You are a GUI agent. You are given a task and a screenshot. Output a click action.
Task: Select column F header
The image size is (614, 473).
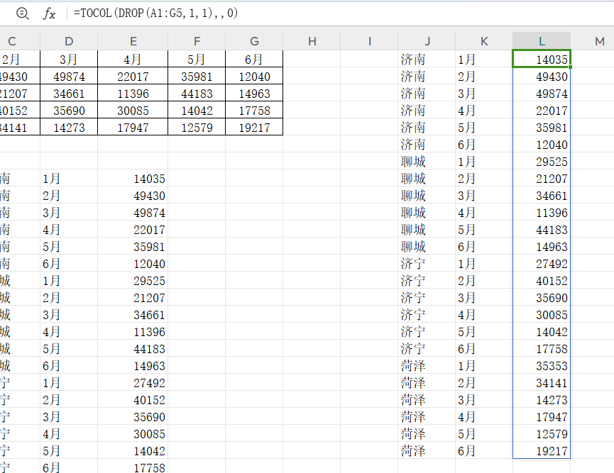197,41
